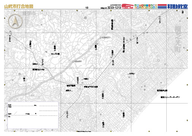Select the 山武市打合地図 title
192x136 pixels.
[x=19, y=6]
